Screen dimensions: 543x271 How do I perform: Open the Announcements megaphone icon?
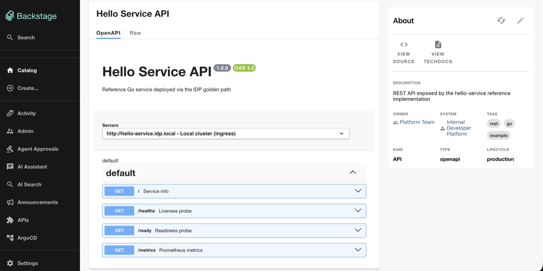click(10, 202)
